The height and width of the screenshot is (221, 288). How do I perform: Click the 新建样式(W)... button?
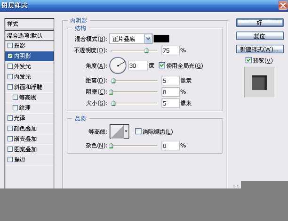[260, 49]
